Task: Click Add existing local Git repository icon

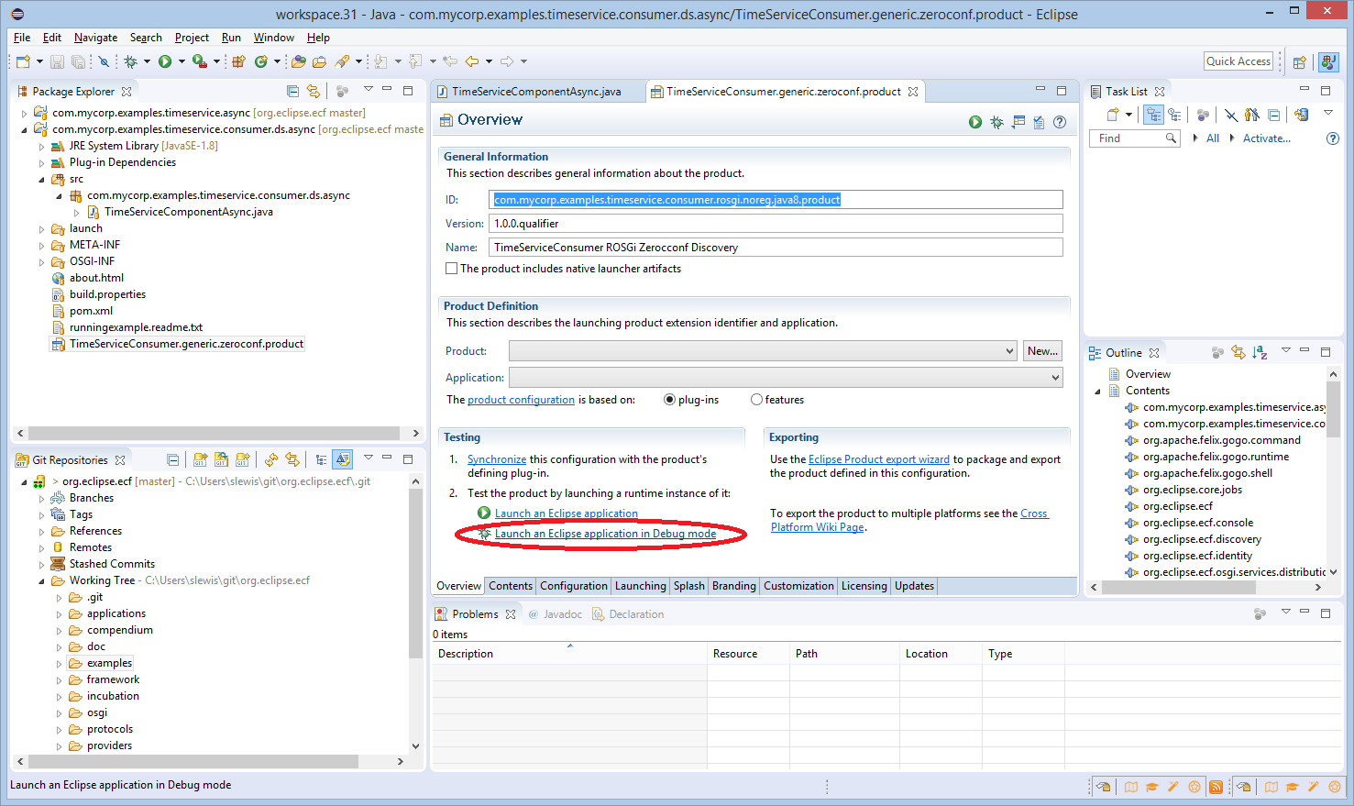Action: coord(200,459)
